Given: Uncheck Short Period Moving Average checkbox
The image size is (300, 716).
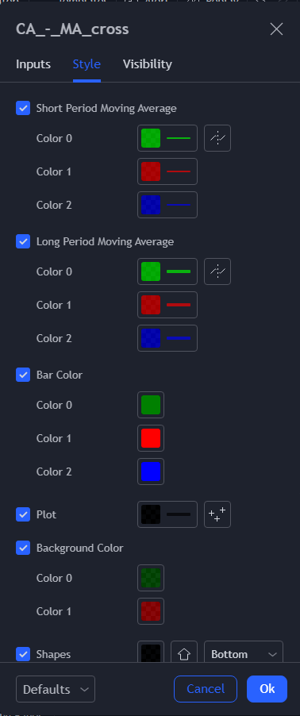Looking at the screenshot, I should pyautogui.click(x=23, y=108).
